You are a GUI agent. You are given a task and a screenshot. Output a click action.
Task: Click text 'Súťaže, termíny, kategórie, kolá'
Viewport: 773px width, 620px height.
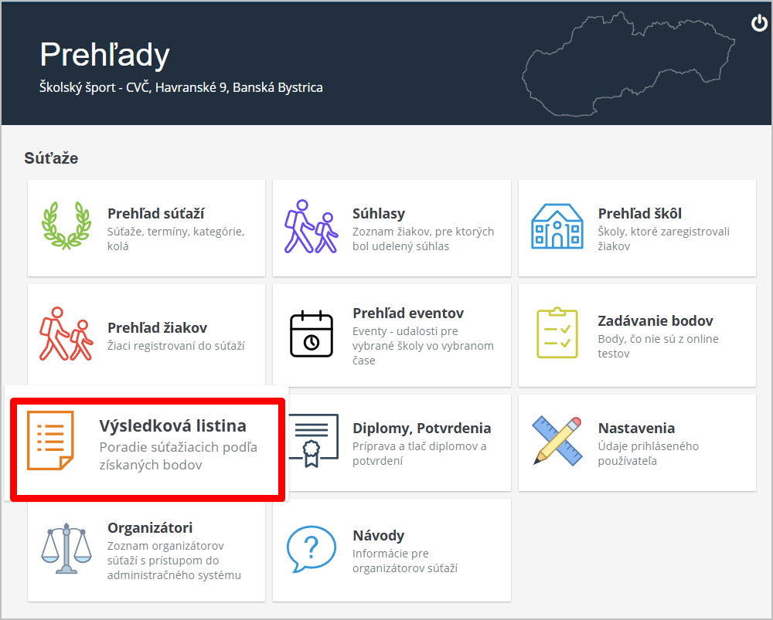pos(176,239)
